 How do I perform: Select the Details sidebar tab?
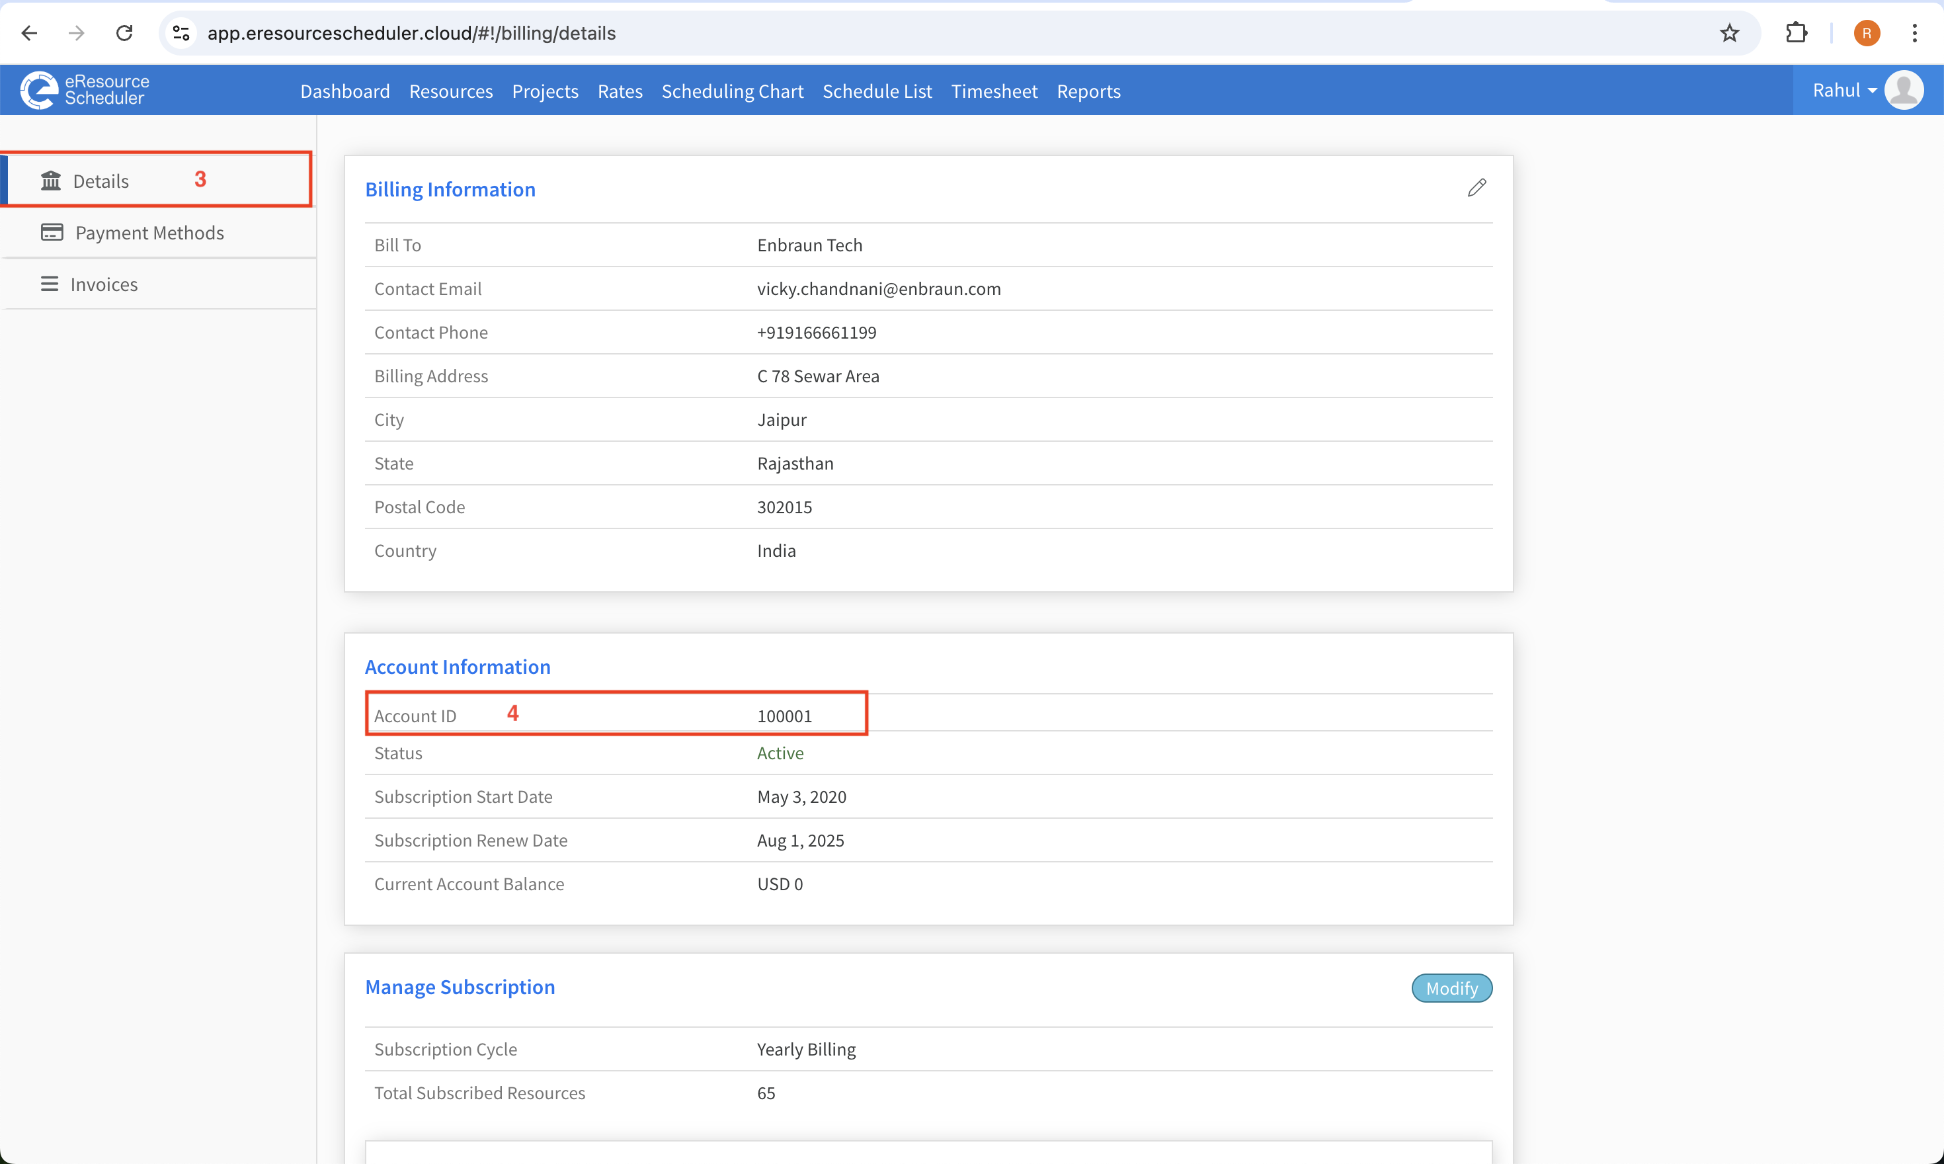(159, 181)
